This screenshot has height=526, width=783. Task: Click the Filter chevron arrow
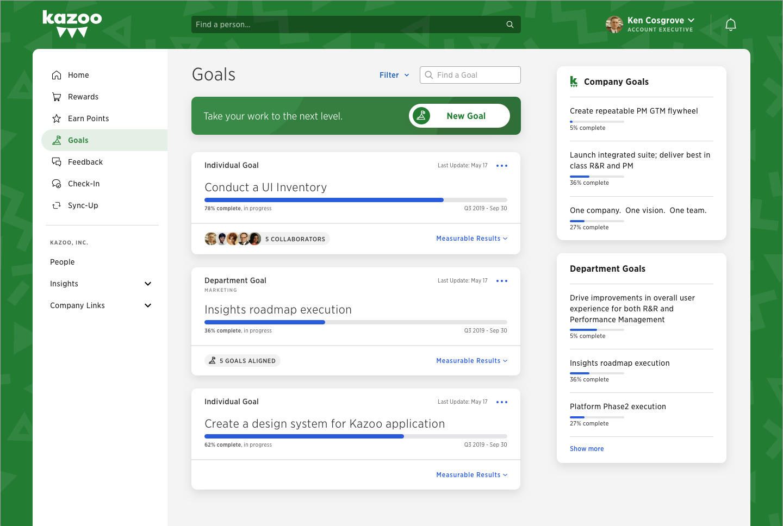(x=407, y=75)
